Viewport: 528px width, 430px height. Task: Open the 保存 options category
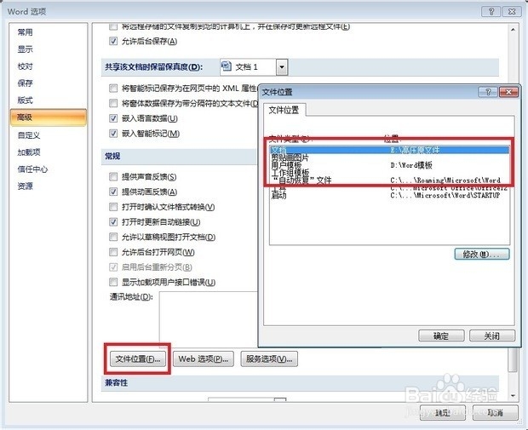(x=26, y=83)
